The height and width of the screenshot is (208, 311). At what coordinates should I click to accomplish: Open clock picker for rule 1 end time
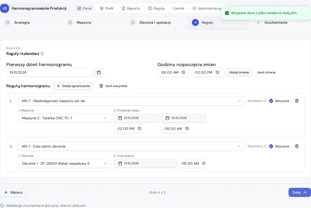point(187,129)
